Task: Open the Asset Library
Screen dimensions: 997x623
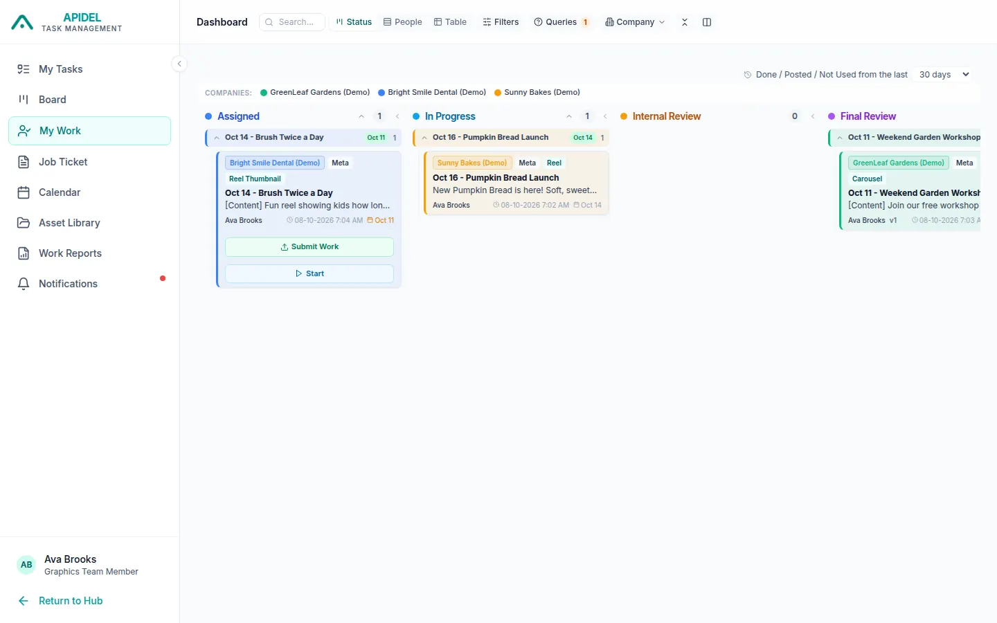Action: [90, 223]
